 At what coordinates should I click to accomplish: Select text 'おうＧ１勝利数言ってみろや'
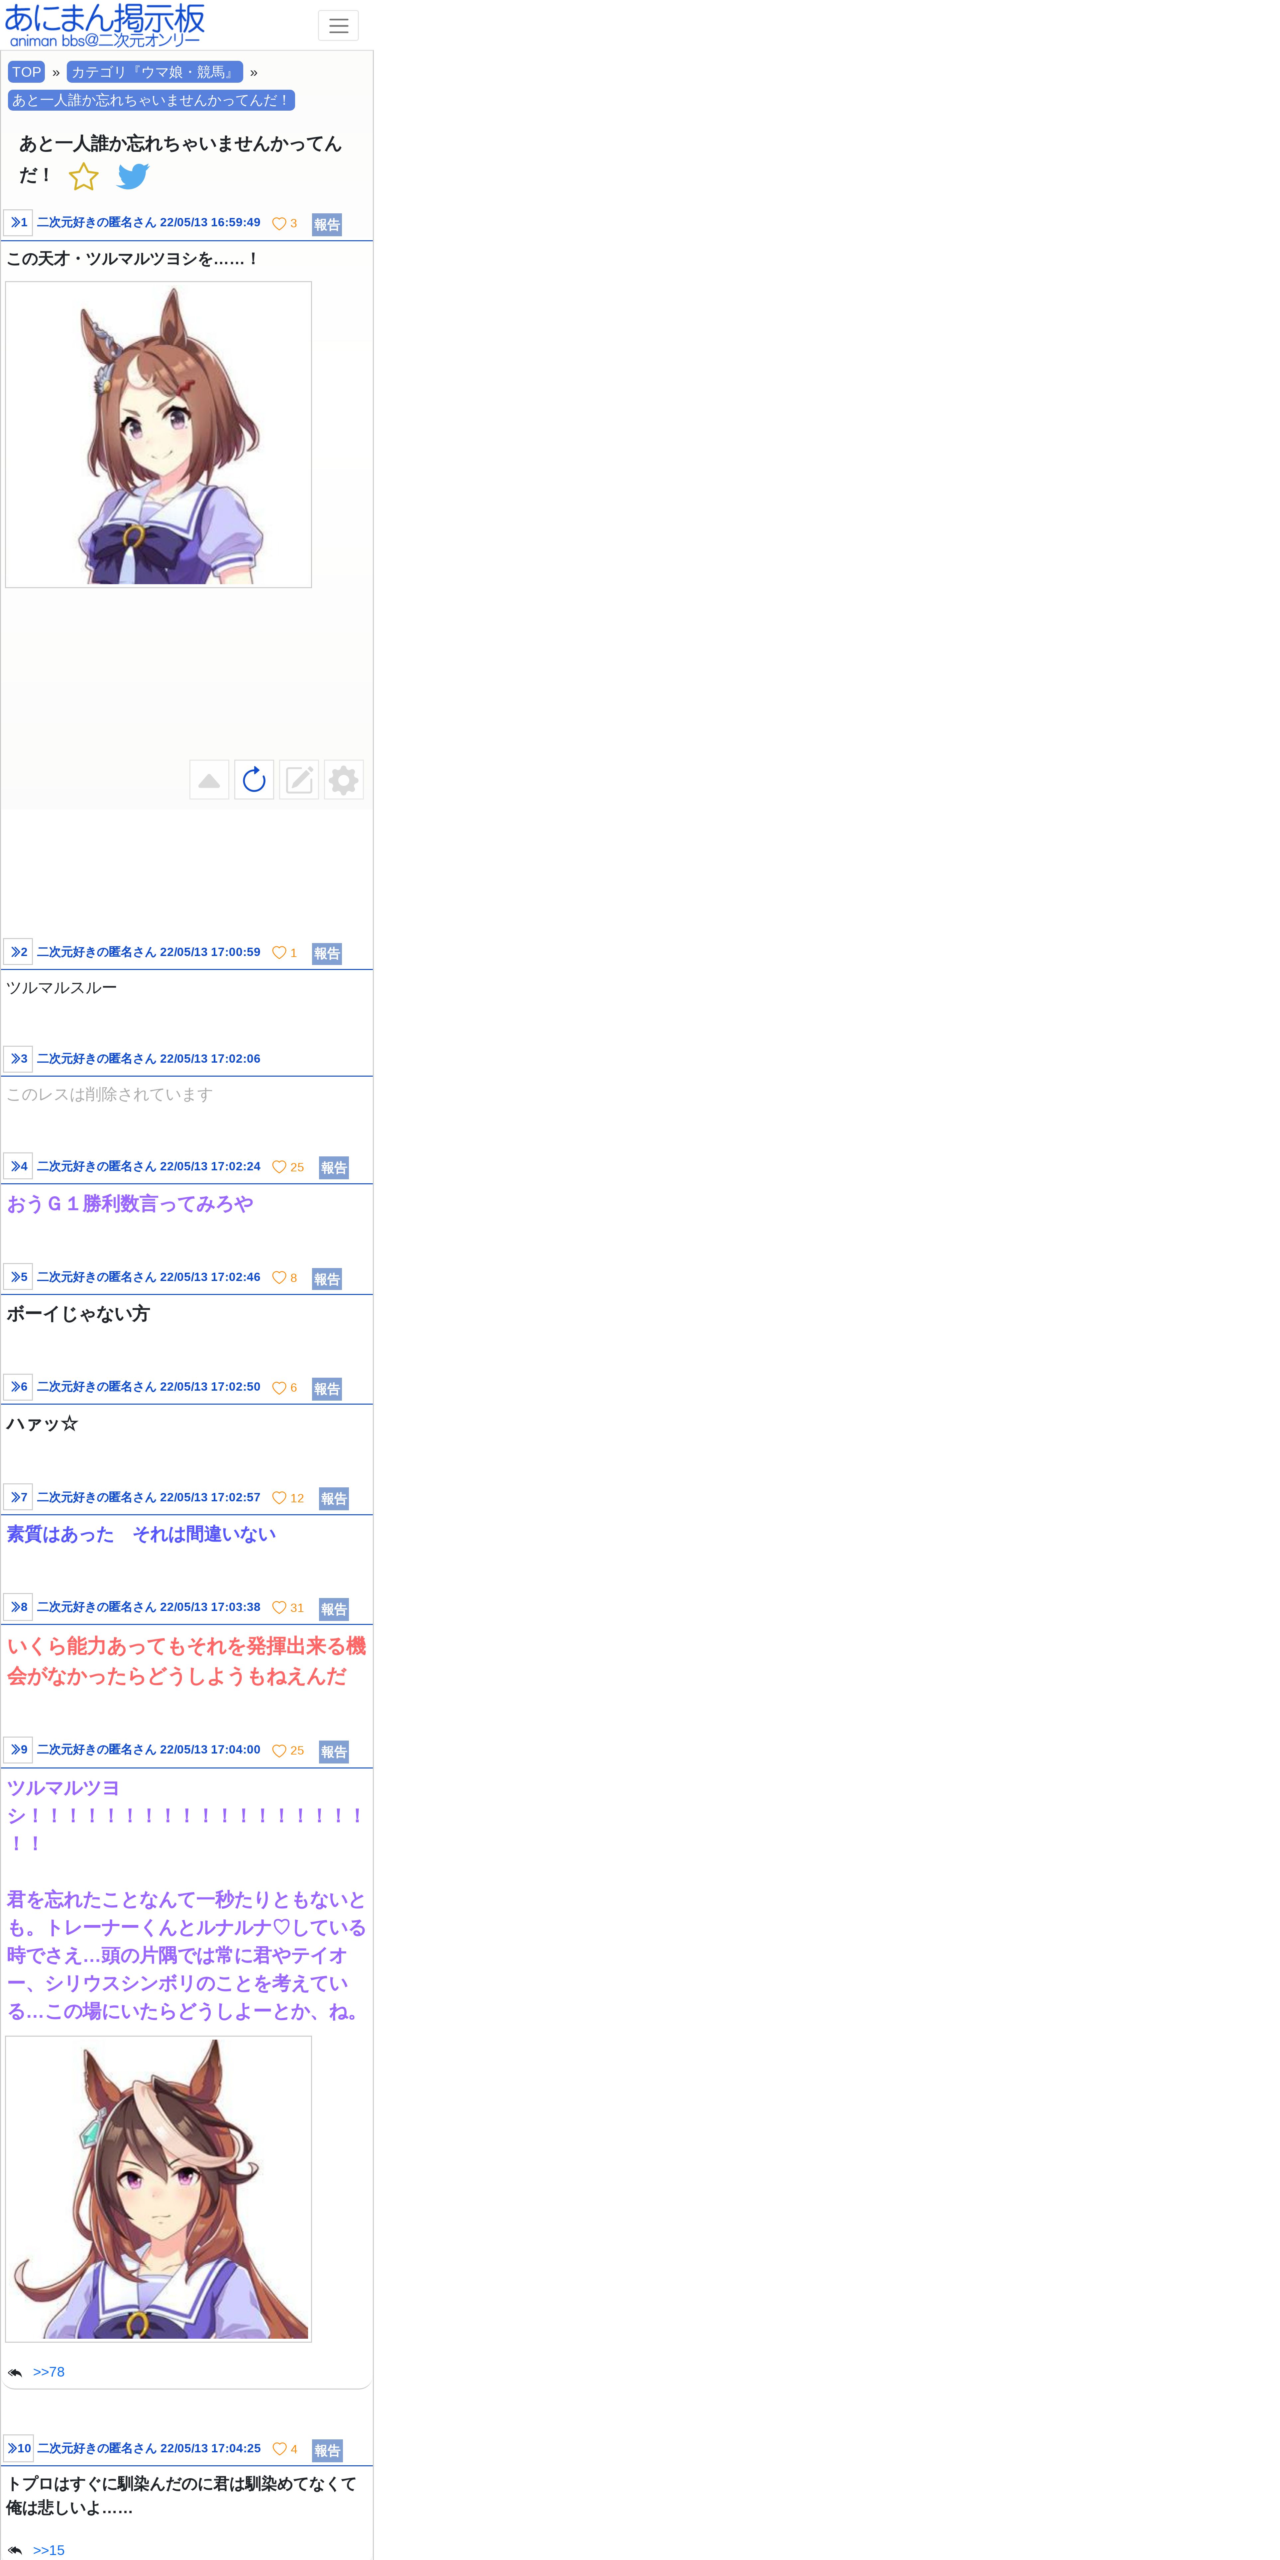coord(130,1204)
